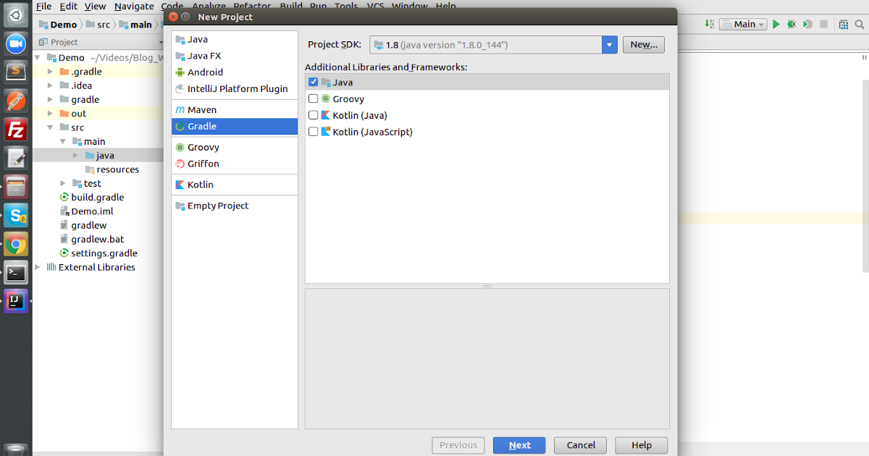Screen dimensions: 869x456
Task: Open the Navigate menu
Action: (x=134, y=6)
